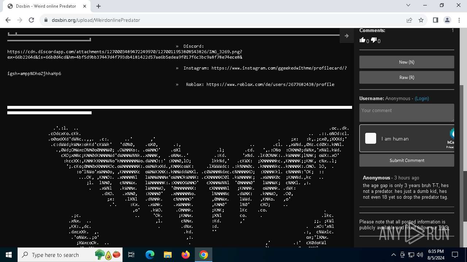Expand the tab search chevron
467x262 pixels.
coord(408,5)
